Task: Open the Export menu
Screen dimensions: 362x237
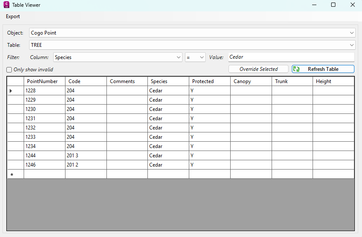Action: (x=13, y=16)
